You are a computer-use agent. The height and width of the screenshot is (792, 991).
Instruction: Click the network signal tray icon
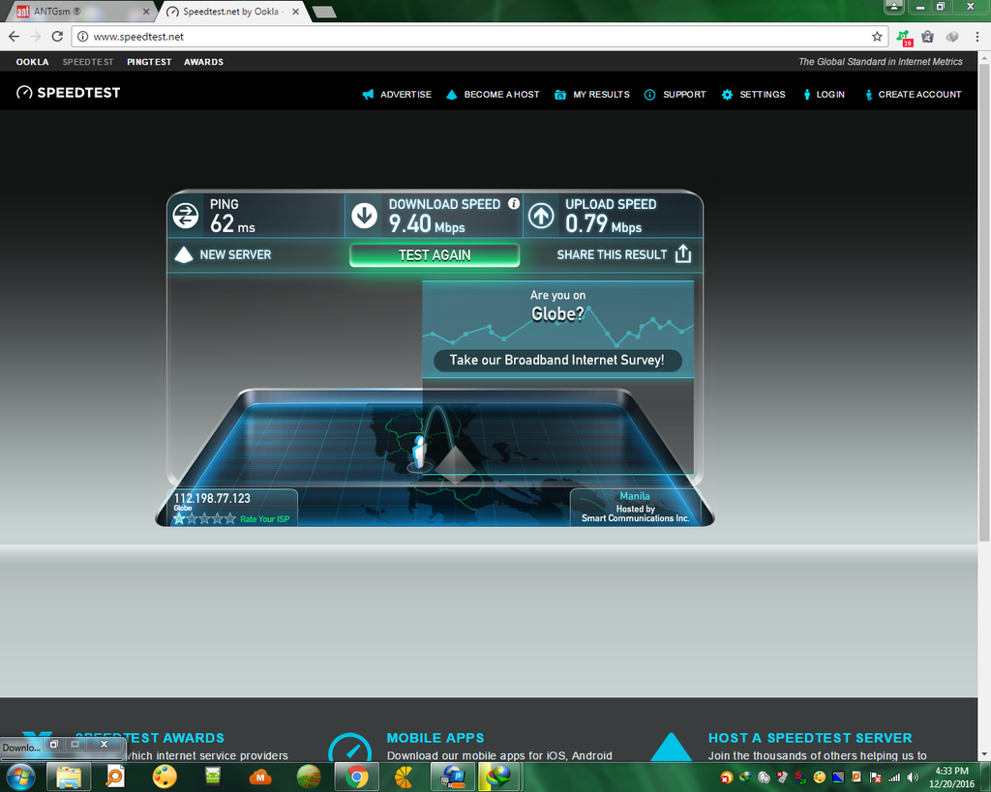click(894, 777)
